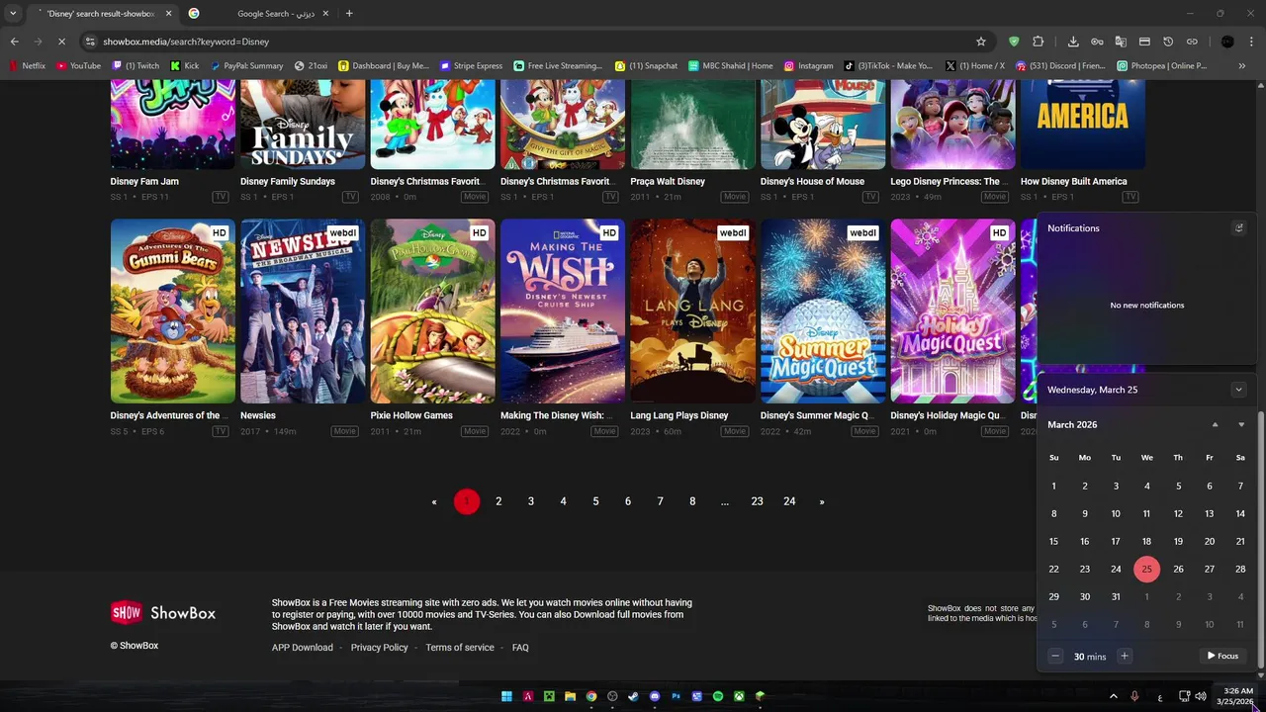The width and height of the screenshot is (1266, 712).
Task: Decrease focus minutes with minus button
Action: (x=1055, y=656)
